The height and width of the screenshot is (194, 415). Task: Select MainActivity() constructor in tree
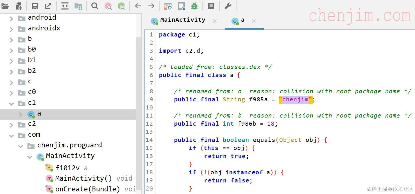(x=89, y=178)
